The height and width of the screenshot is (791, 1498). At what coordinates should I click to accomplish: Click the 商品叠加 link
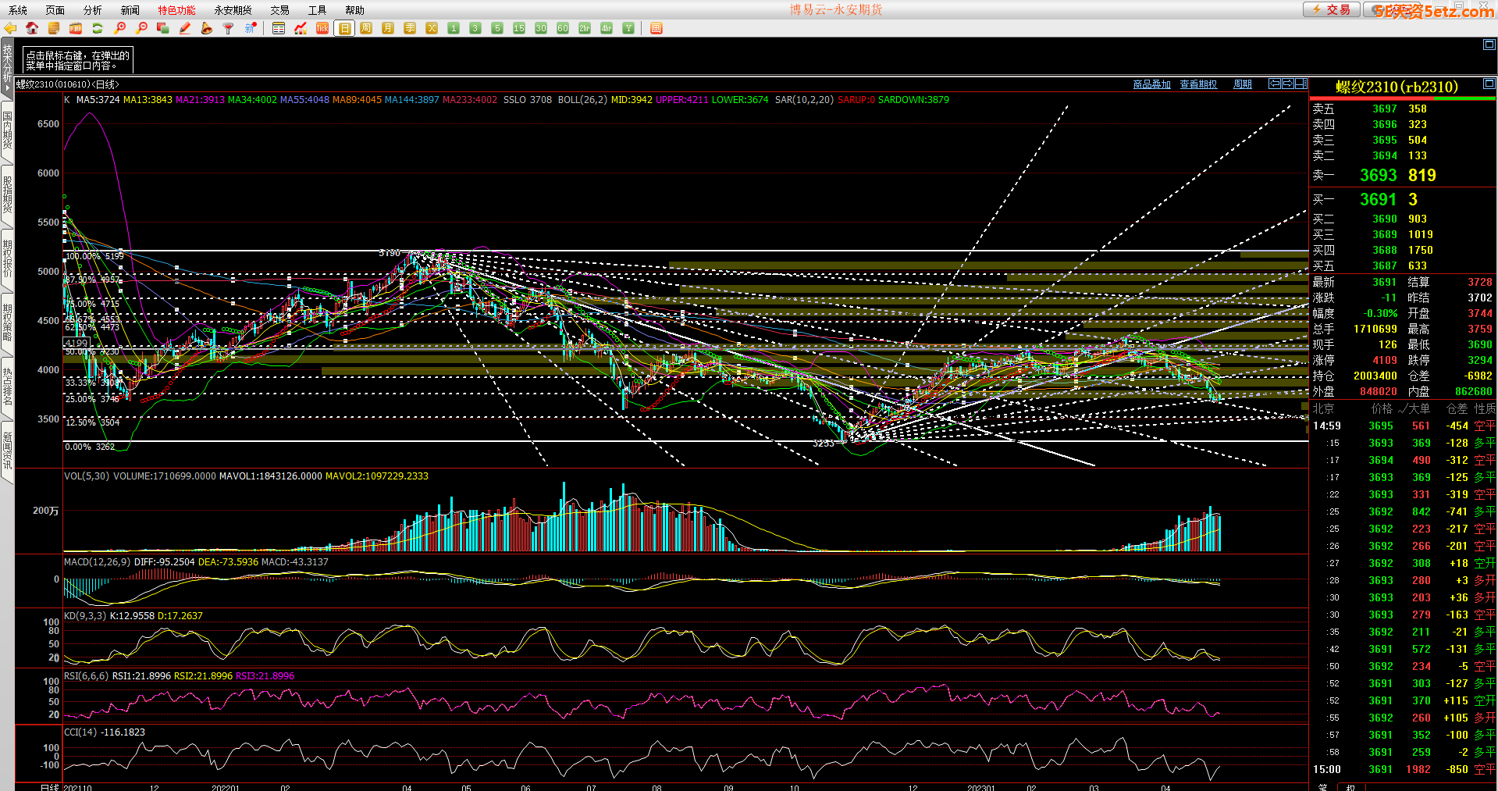[1151, 84]
